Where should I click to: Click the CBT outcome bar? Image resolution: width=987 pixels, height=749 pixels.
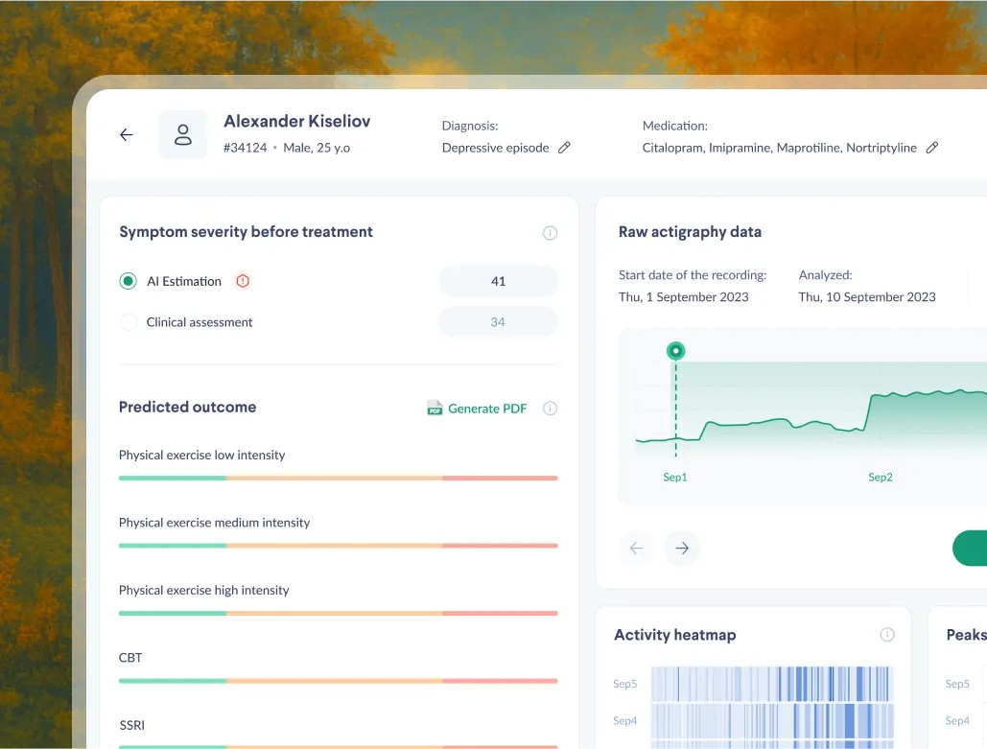(338, 681)
